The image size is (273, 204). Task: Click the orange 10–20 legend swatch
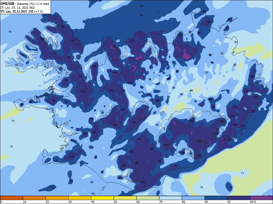(34, 198)
